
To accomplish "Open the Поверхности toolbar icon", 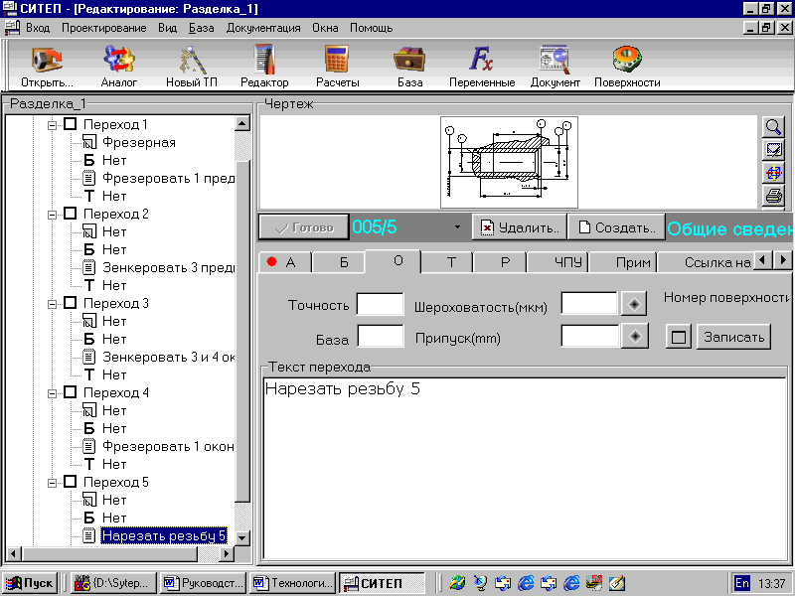I will (627, 66).
